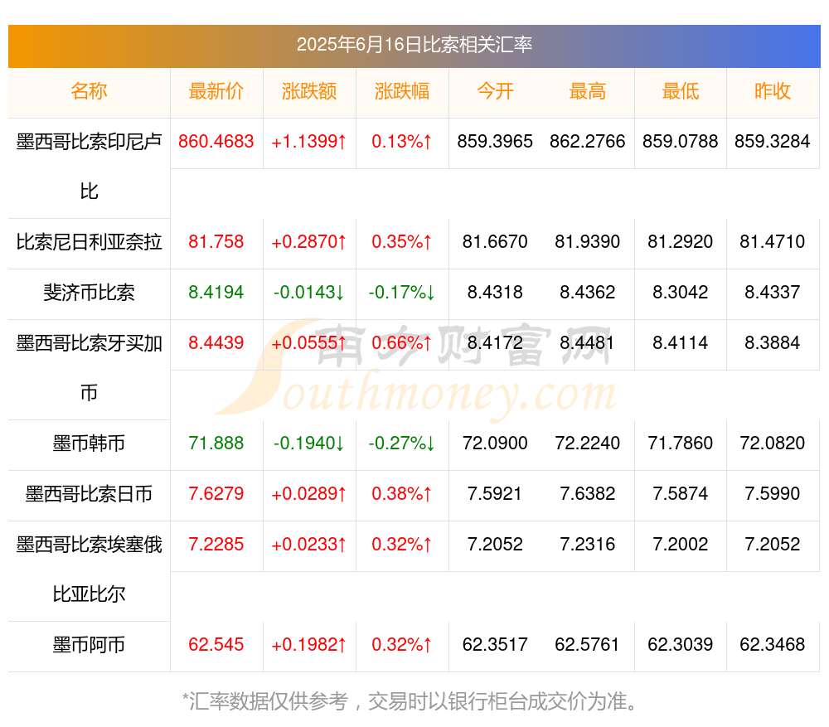
Task: Click the high value 72.2240
Action: click(588, 443)
